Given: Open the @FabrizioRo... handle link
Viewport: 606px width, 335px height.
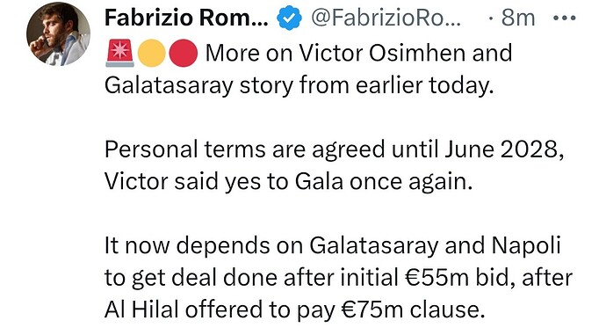Looking at the screenshot, I should point(386,18).
